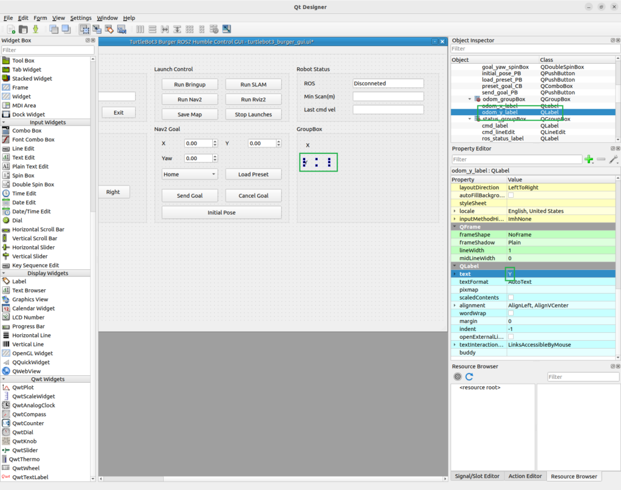Image resolution: width=621 pixels, height=490 pixels.
Task: Open the Settings menu
Action: 81,18
